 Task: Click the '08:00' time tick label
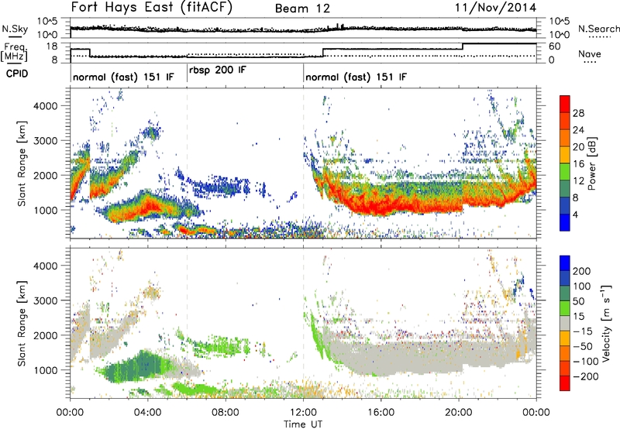(x=226, y=413)
